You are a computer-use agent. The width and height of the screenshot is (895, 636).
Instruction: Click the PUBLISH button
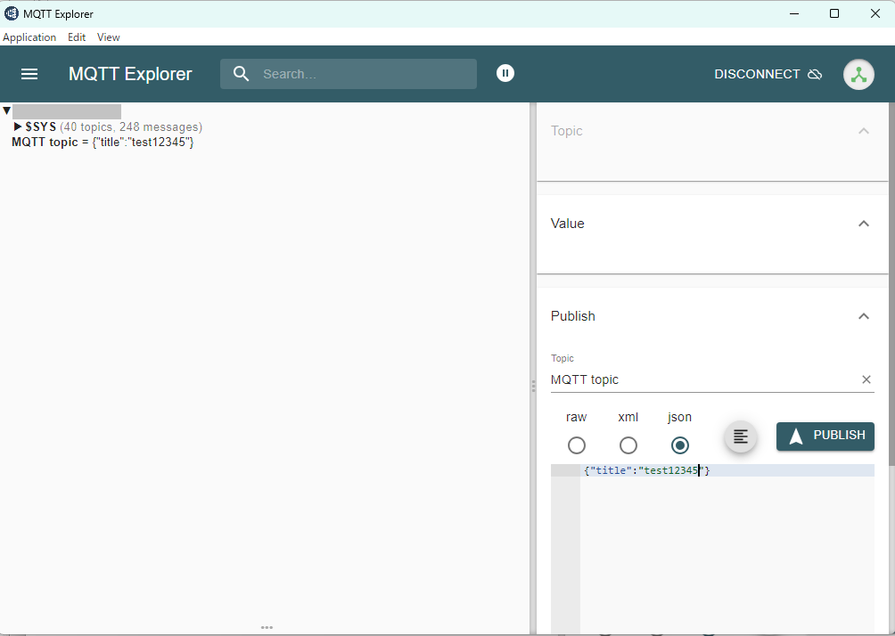pos(825,436)
